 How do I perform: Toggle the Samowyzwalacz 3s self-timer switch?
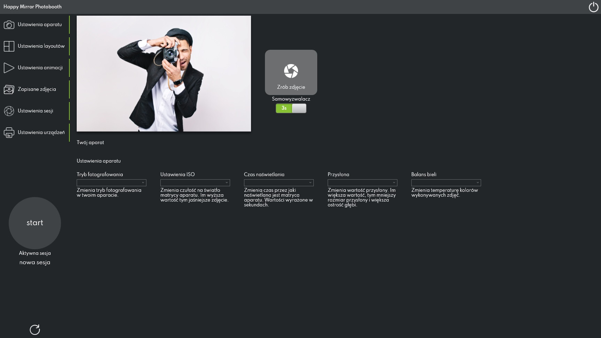tap(291, 108)
